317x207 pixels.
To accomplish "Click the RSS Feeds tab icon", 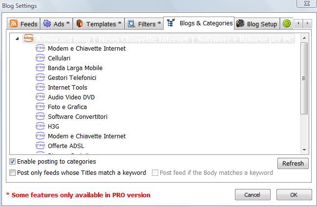I will pos(14,23).
